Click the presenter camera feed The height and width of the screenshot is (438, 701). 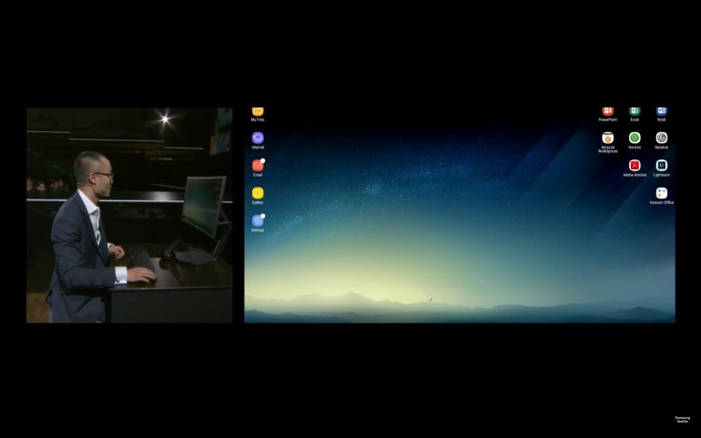[128, 215]
